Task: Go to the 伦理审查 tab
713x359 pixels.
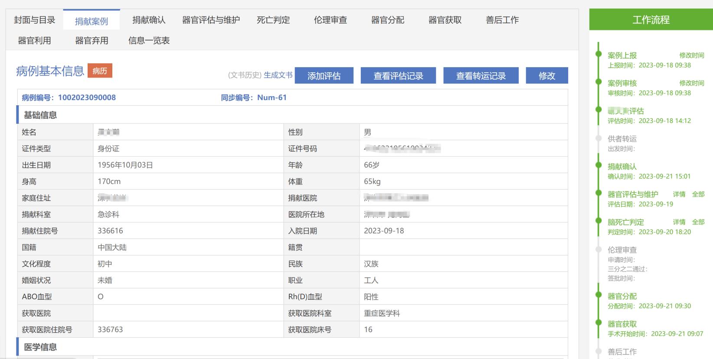Action: [330, 20]
